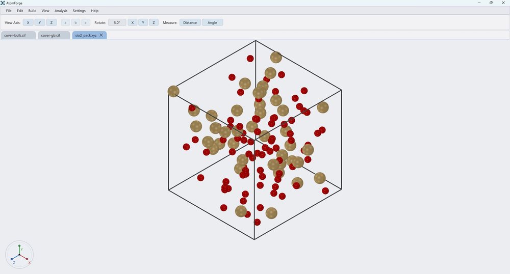Set View Axis along lattice a

65,23
